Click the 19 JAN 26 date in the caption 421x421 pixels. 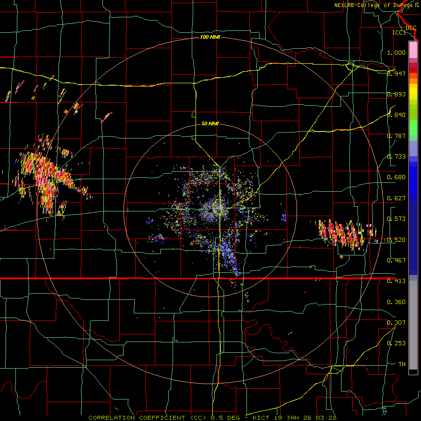pyautogui.click(x=293, y=418)
